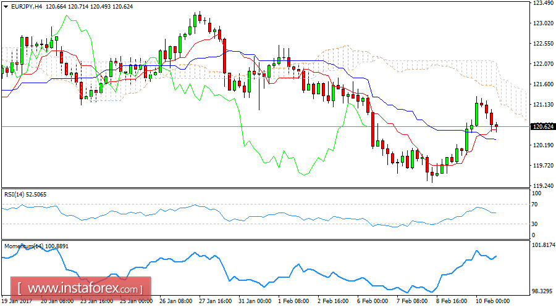The image size is (556, 308).
Task: Click the 7 Feb 08:00 time label
Action: (412, 301)
